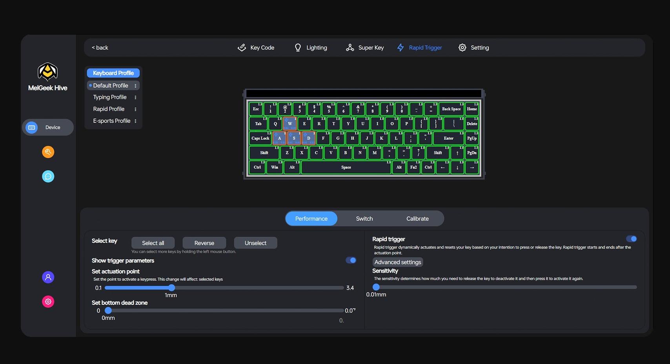The height and width of the screenshot is (364, 670).
Task: Click the pink gear settings icon
Action: [48, 302]
